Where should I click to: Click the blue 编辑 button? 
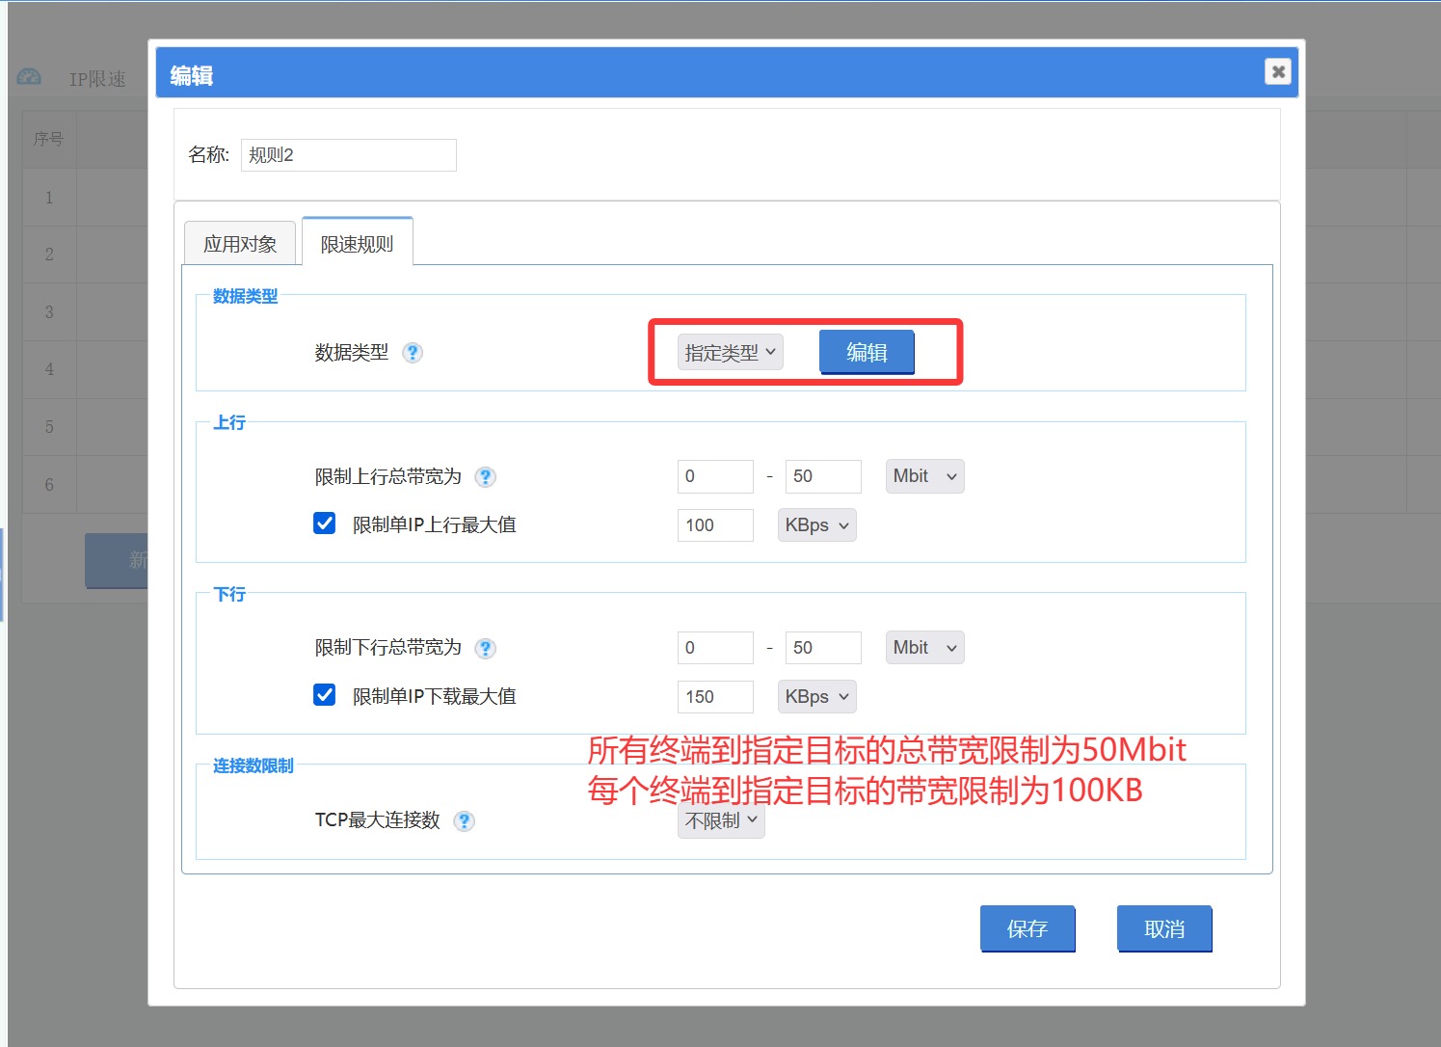click(x=867, y=353)
